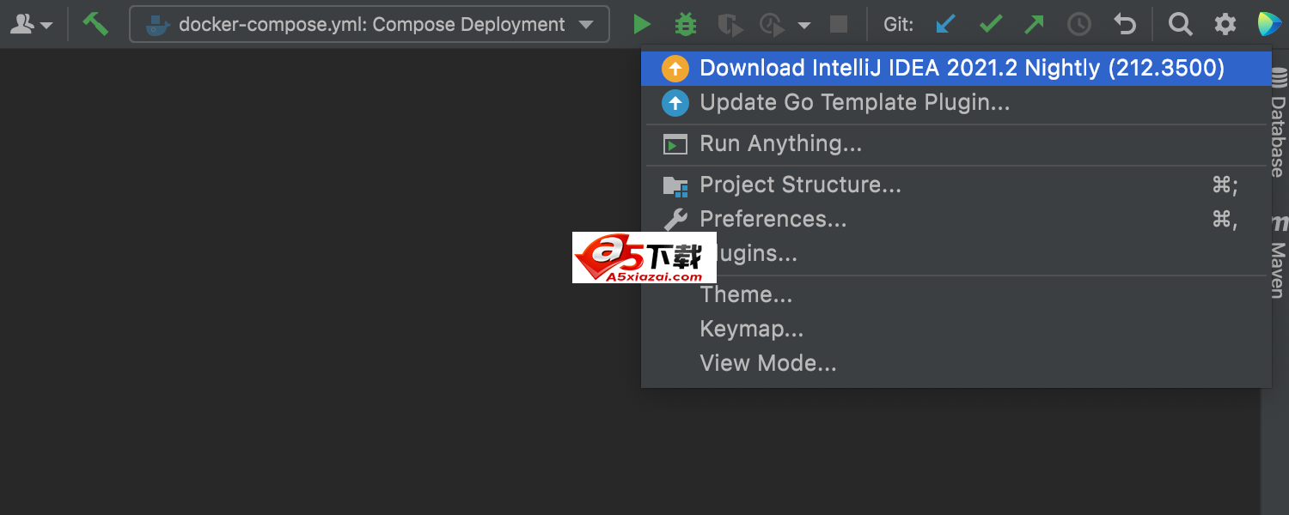This screenshot has height=515, width=1289.
Task: Click Run with Coverage shield icon
Action: pos(730,25)
